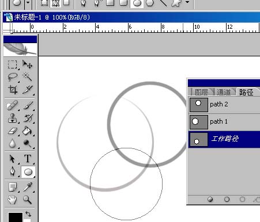This screenshot has height=222, width=260.
Task: Choose Polygon tool in options bar
Action: [x=150, y=3]
